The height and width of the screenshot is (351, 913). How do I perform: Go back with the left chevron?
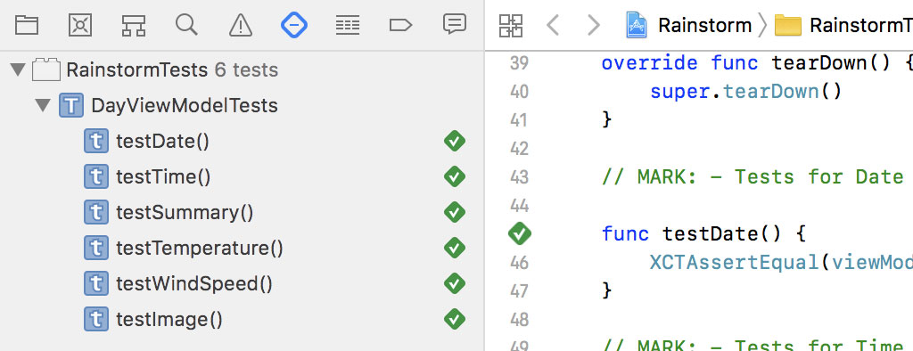[553, 26]
